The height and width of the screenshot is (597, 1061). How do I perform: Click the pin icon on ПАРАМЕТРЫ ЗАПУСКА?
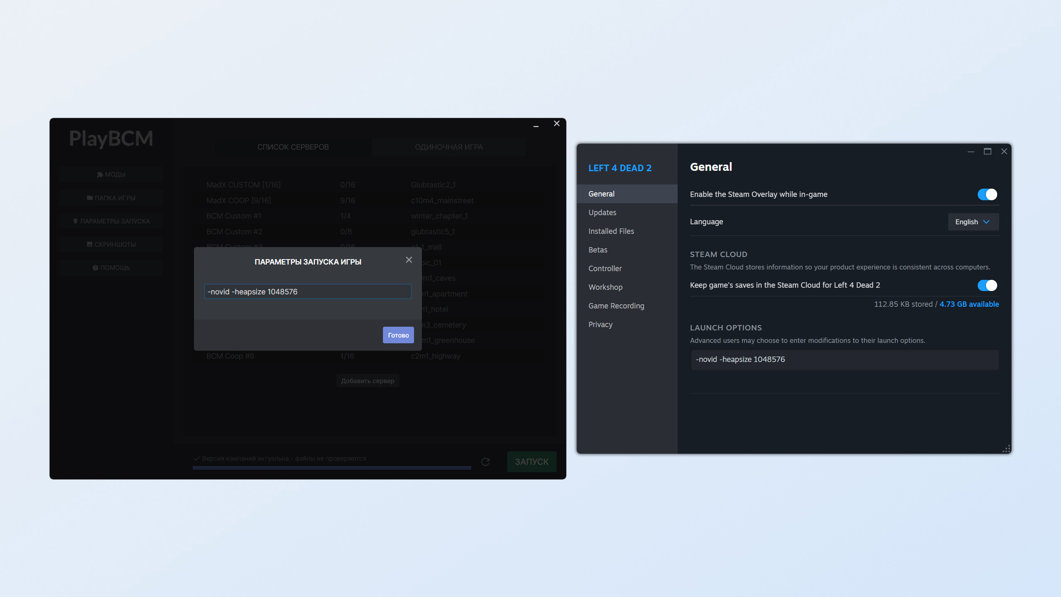(75, 221)
